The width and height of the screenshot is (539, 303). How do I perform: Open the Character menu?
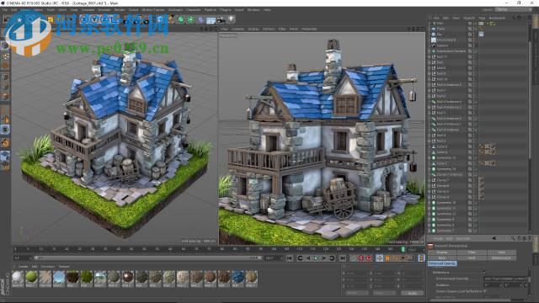(x=193, y=10)
